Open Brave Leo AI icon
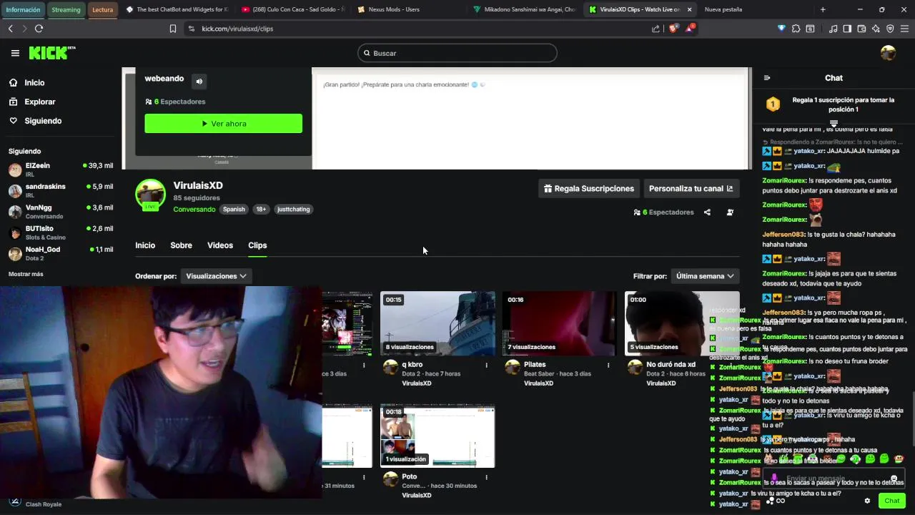The height and width of the screenshot is (515, 915). click(x=876, y=29)
